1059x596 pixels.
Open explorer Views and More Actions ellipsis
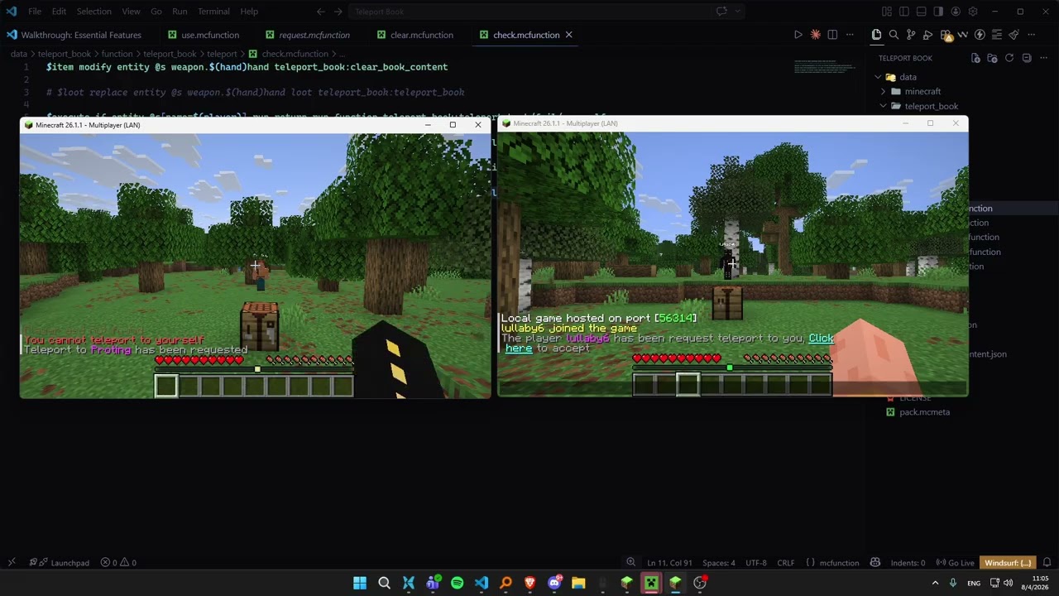coord(1044,58)
